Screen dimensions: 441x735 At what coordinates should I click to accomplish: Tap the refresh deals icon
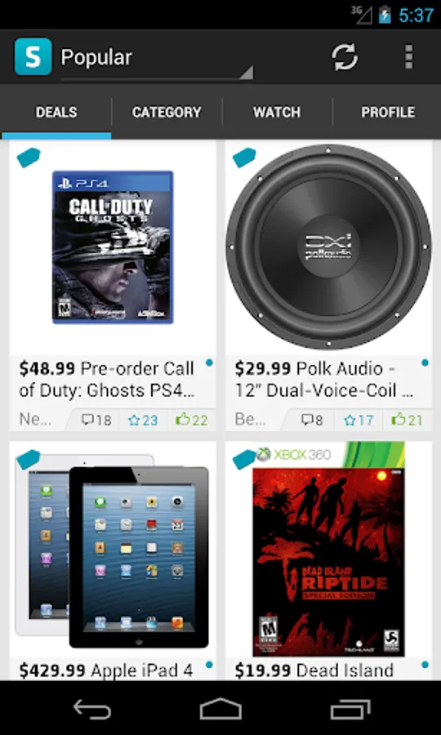click(x=345, y=57)
